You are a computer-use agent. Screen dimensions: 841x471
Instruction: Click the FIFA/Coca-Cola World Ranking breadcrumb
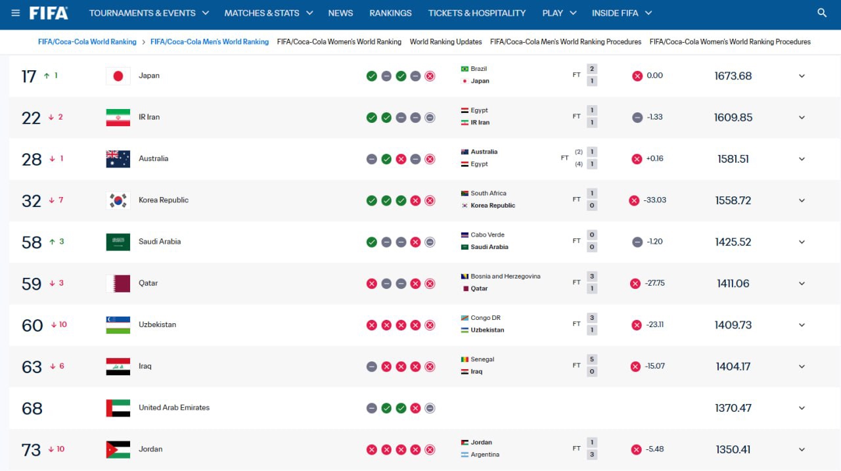(87, 41)
